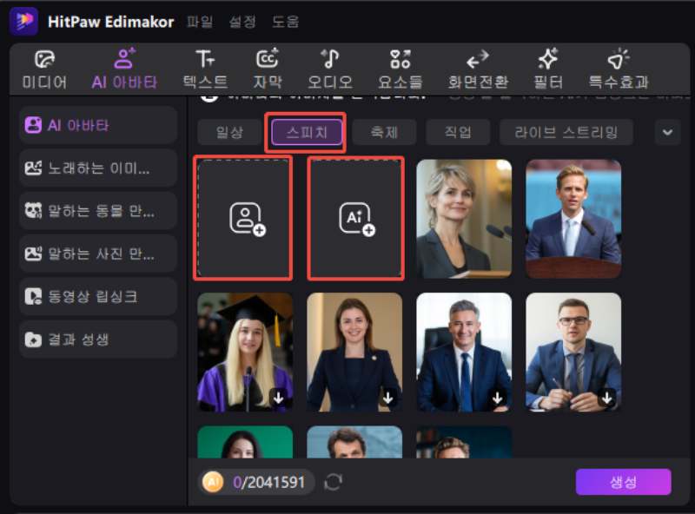
Task: Switch to the 스피치 category tab
Action: 307,132
